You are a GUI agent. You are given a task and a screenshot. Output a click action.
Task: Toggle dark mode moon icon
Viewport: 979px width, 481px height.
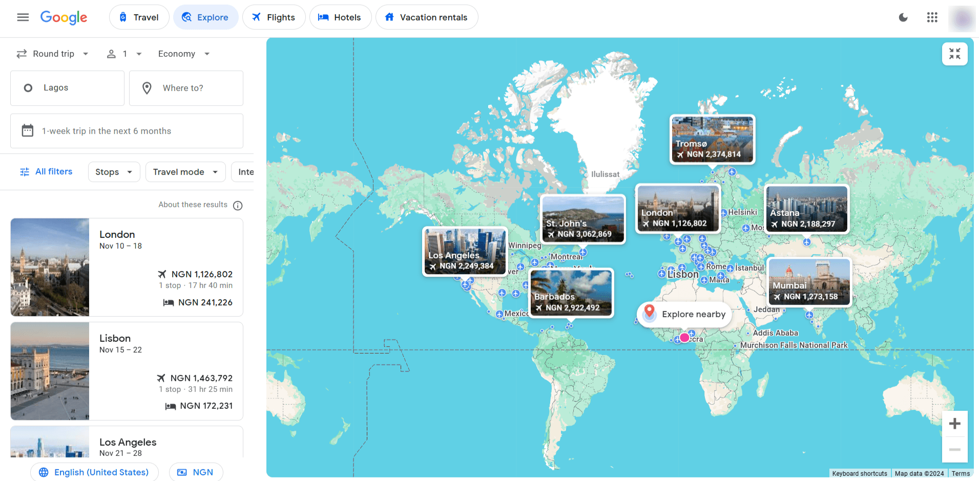[x=903, y=17]
